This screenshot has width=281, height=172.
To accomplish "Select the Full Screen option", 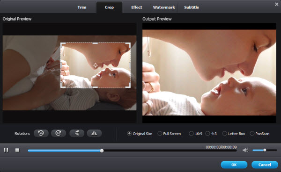I will [169, 134].
